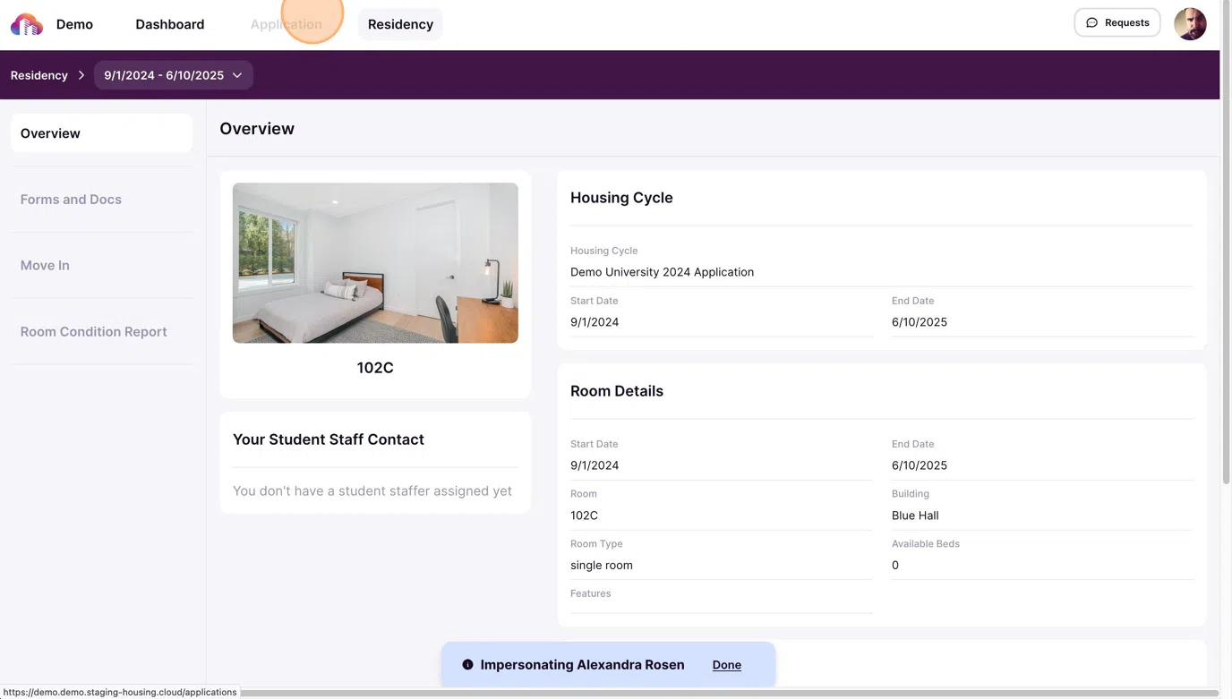Switch to the Move In section
Viewport: 1232px width, 699px height.
click(x=45, y=266)
